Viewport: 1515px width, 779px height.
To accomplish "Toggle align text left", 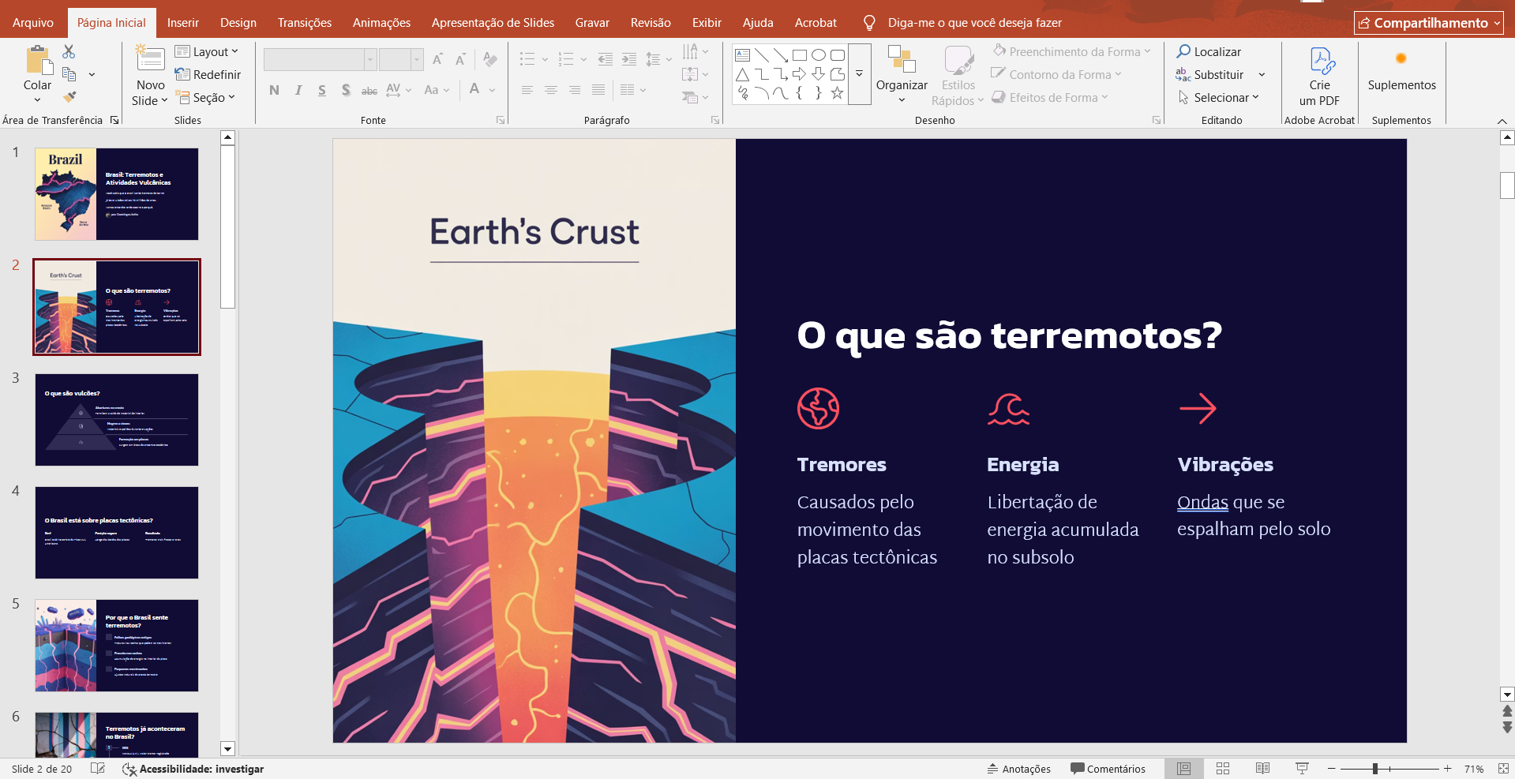I will point(527,90).
